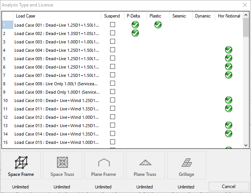Select the Space Frame analysis type
The height and width of the screenshot is (193, 251).
pos(21,165)
